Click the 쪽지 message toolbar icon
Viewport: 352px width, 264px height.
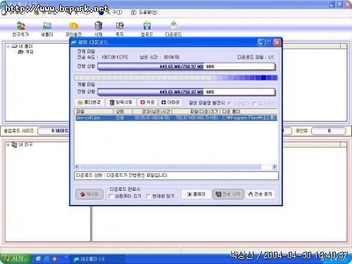pos(120,29)
